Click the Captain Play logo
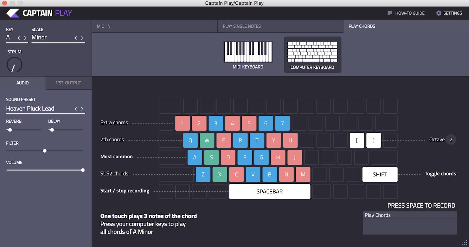The width and height of the screenshot is (469, 247). (39, 13)
